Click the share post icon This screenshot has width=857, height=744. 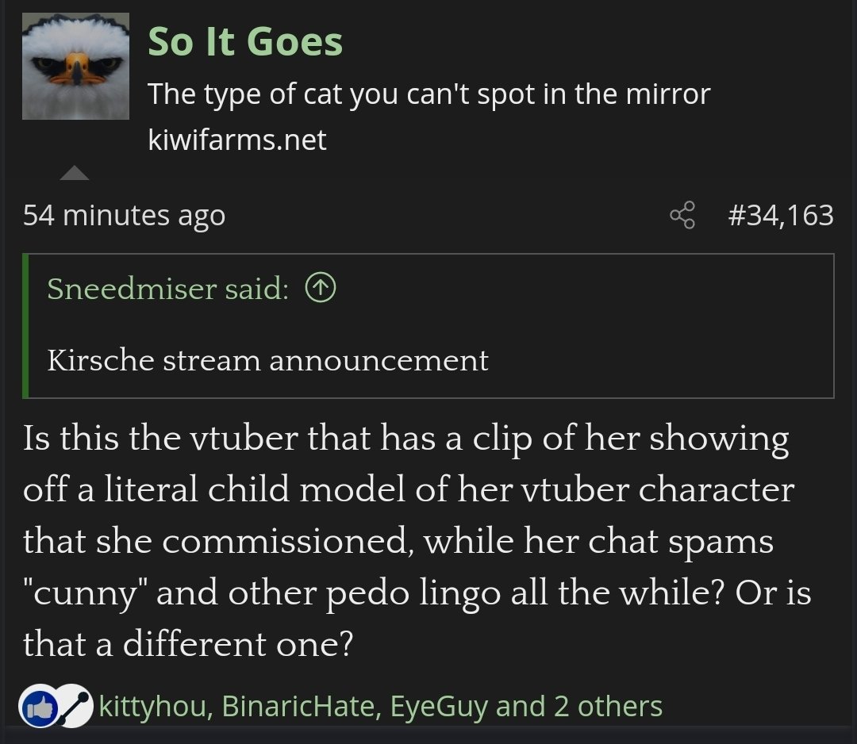[x=682, y=215]
